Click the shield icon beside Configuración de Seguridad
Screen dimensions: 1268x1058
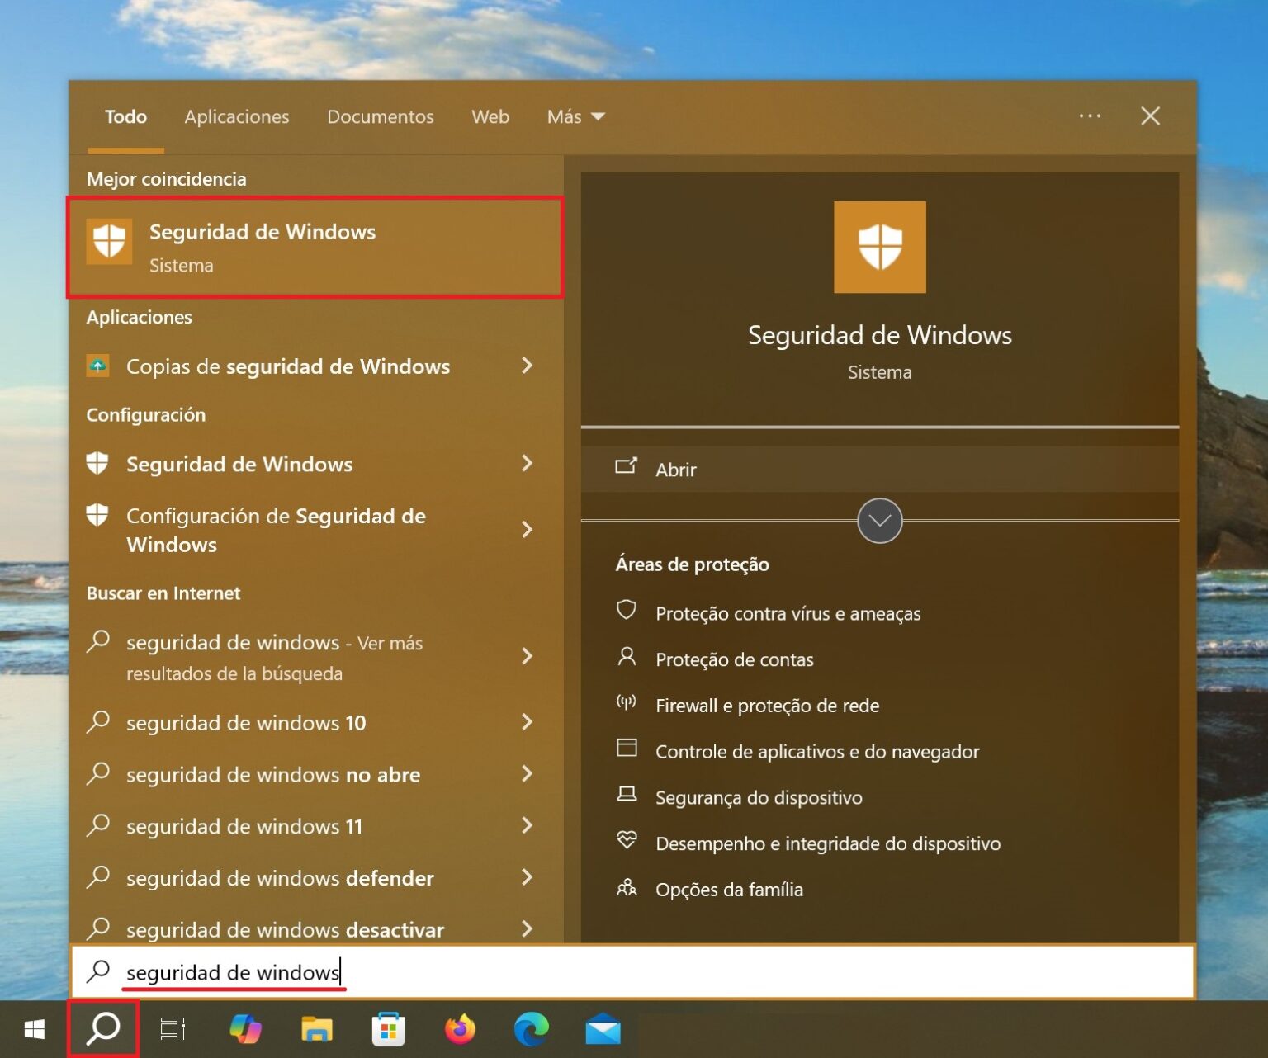[97, 516]
